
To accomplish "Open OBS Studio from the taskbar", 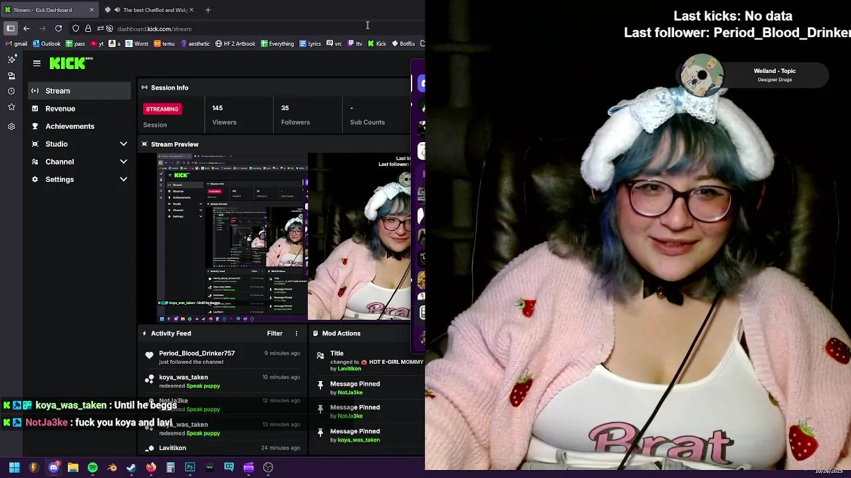I will coord(268,467).
